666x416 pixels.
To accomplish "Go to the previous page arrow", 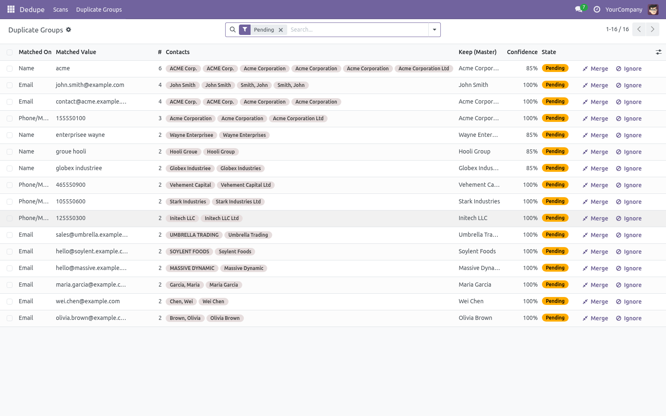I will (639, 29).
